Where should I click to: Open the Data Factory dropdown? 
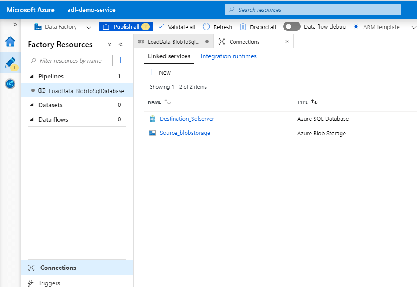[x=89, y=27]
